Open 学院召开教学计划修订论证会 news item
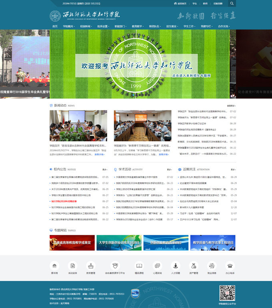Viewport: 272px width, 308px height. coord(192,124)
